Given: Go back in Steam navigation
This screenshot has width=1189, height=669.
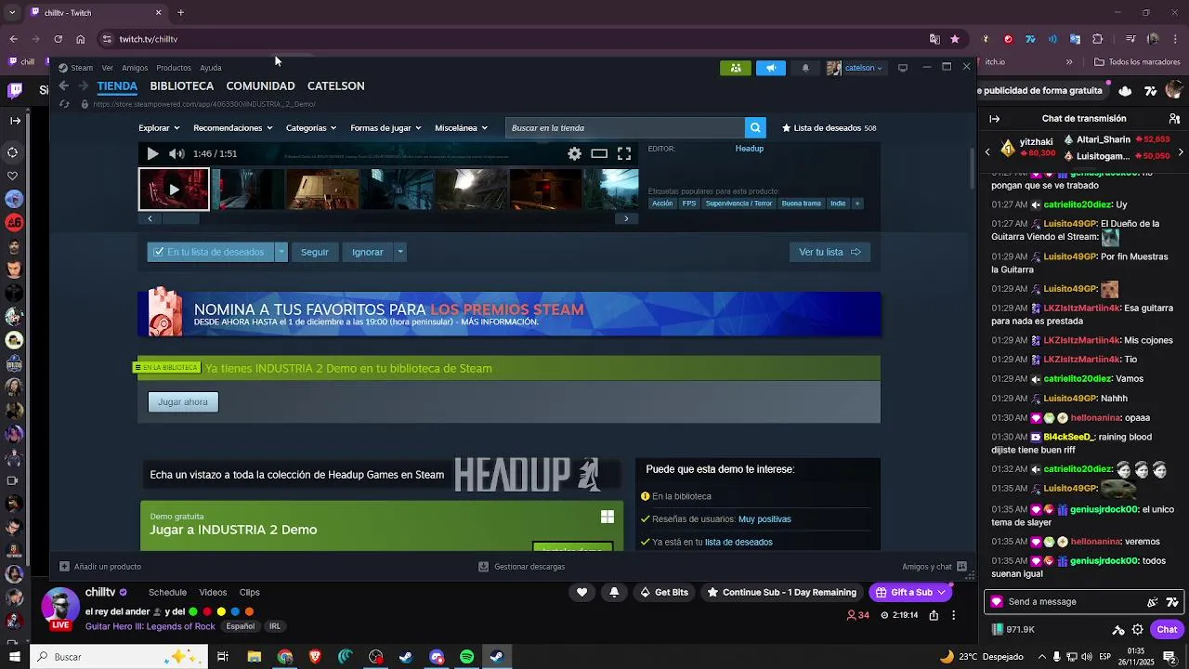Looking at the screenshot, I should (x=63, y=85).
